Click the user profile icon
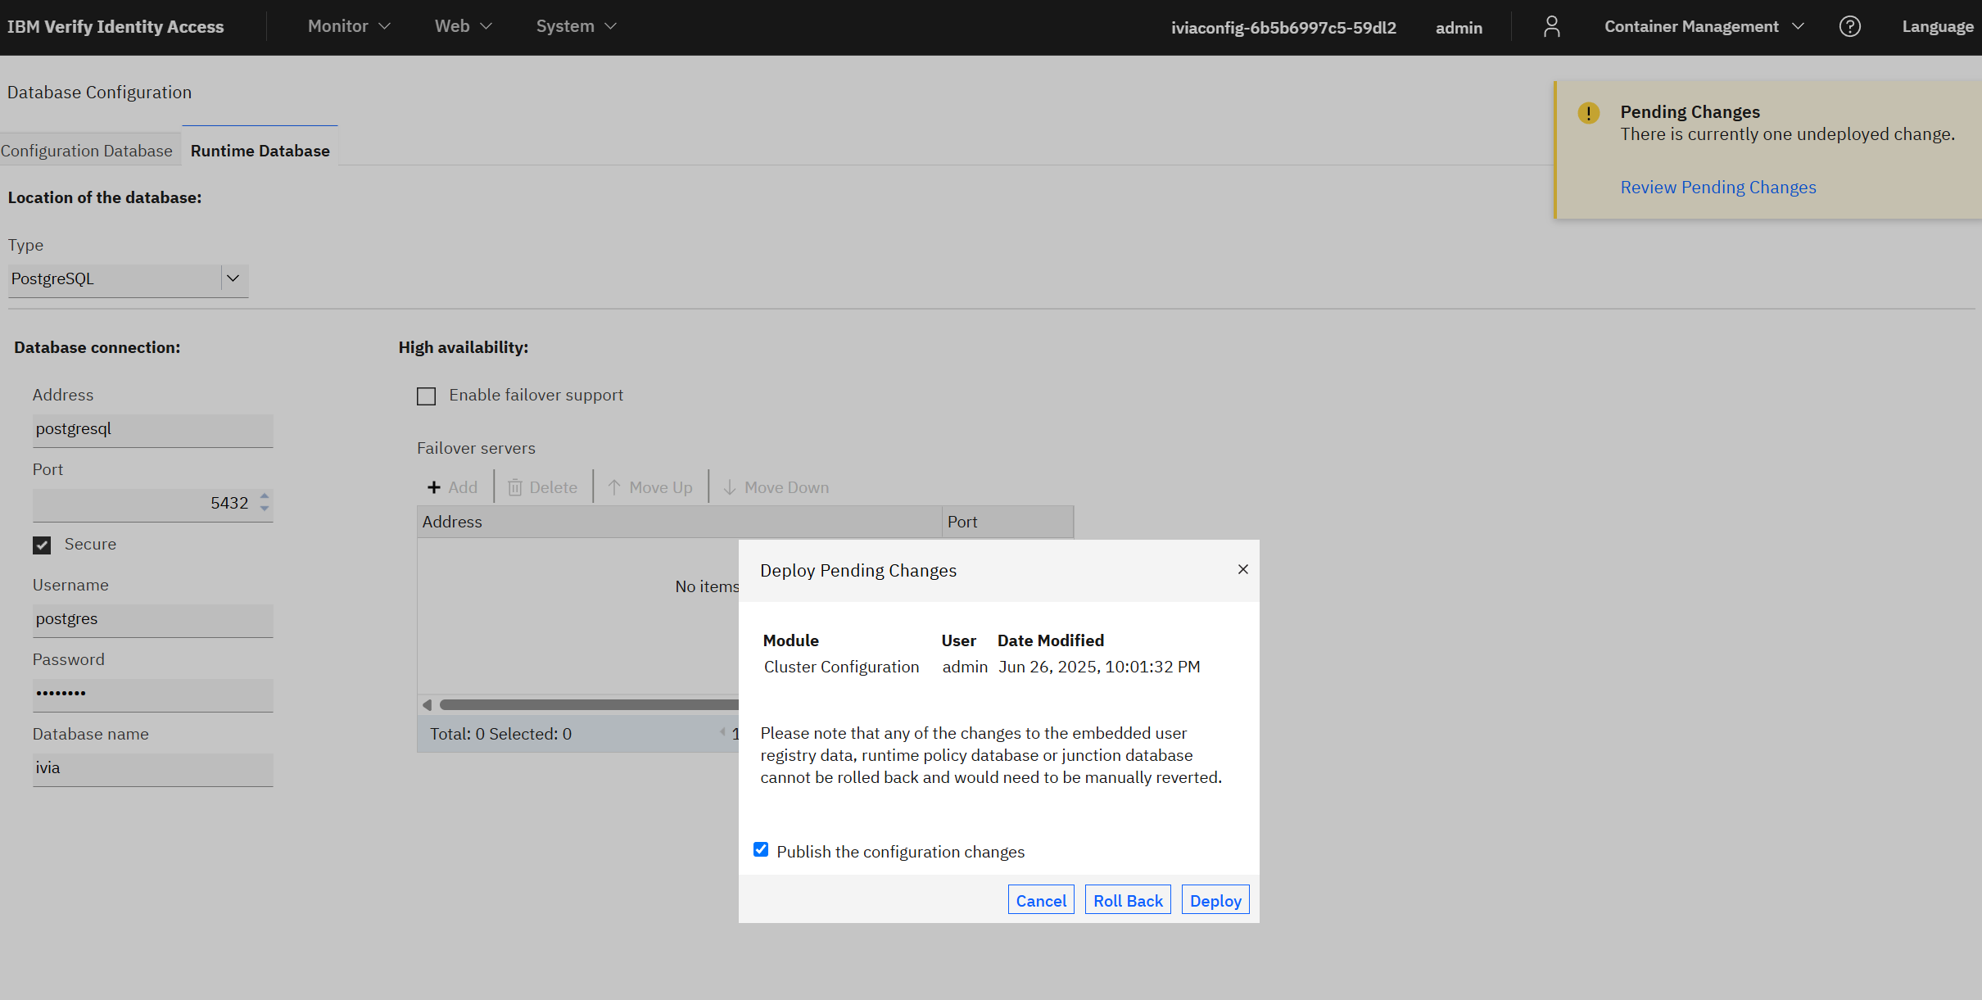The width and height of the screenshot is (1982, 1000). [1551, 27]
